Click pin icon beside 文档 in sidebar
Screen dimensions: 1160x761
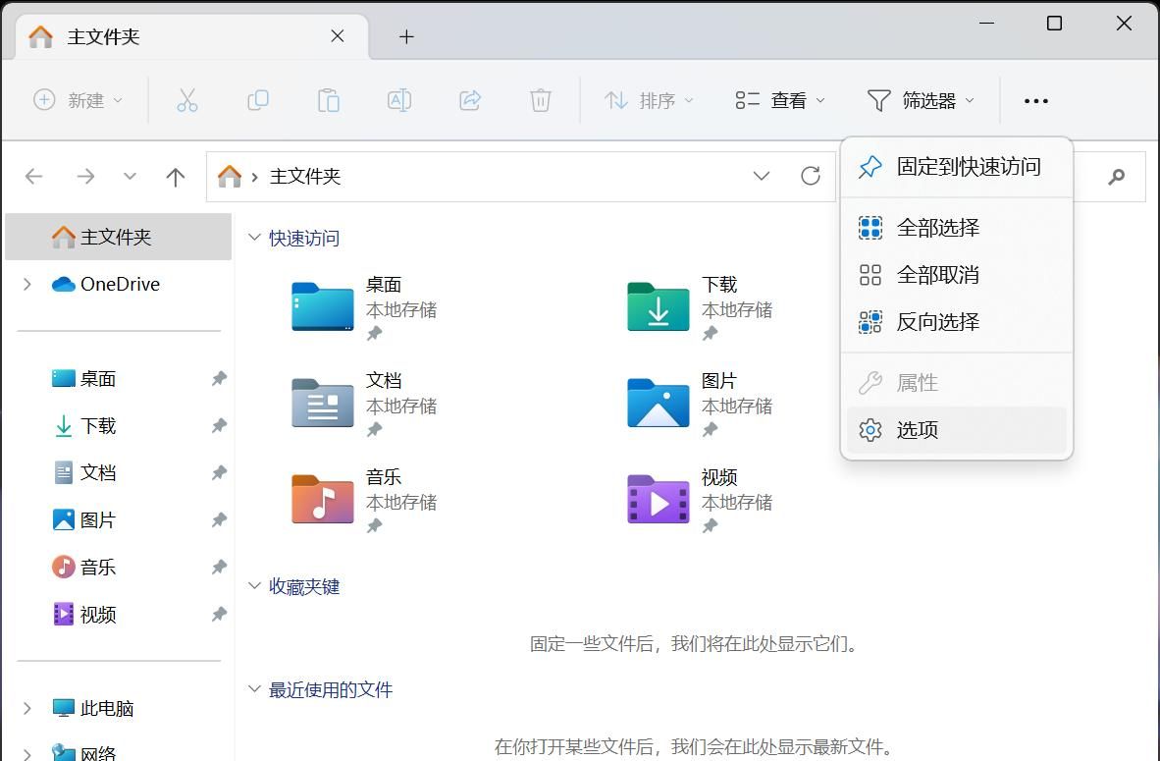click(x=219, y=472)
